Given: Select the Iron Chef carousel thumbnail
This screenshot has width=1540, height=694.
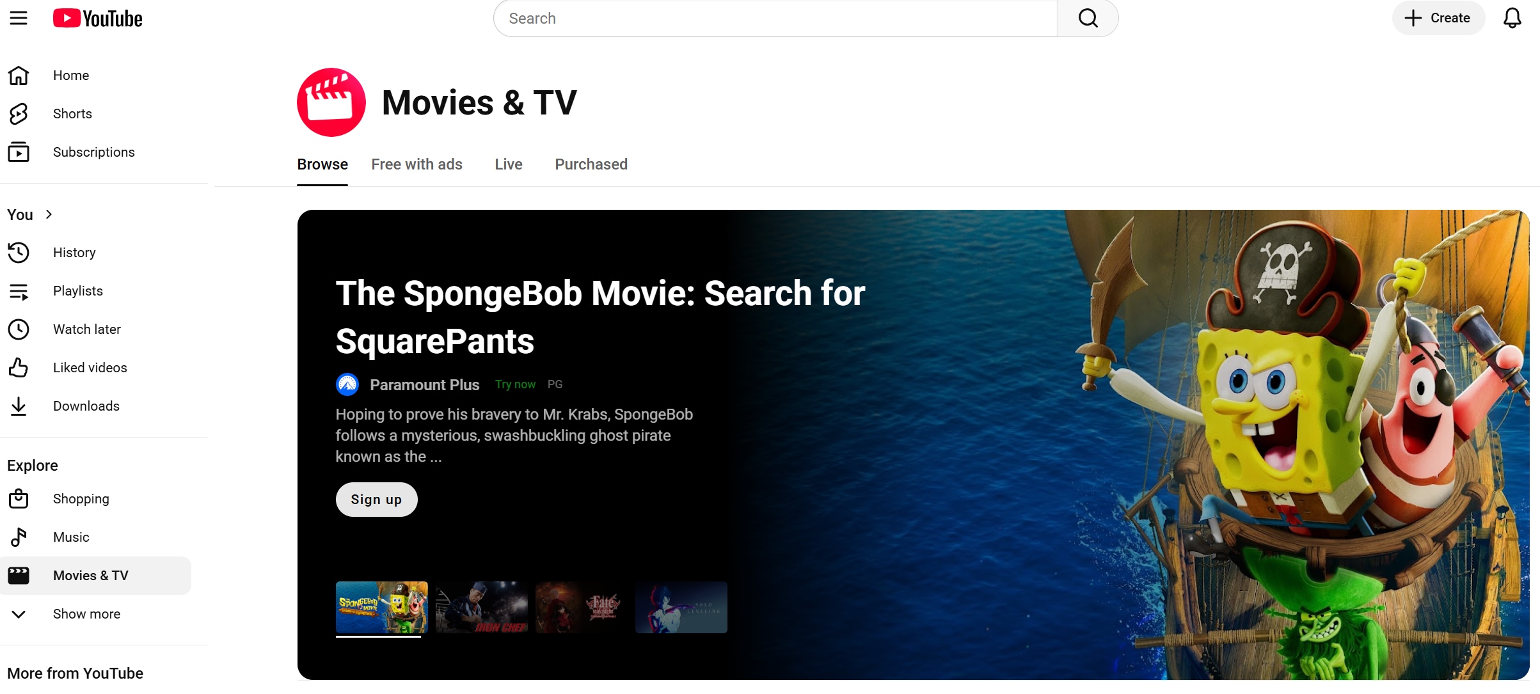Looking at the screenshot, I should click(x=481, y=608).
